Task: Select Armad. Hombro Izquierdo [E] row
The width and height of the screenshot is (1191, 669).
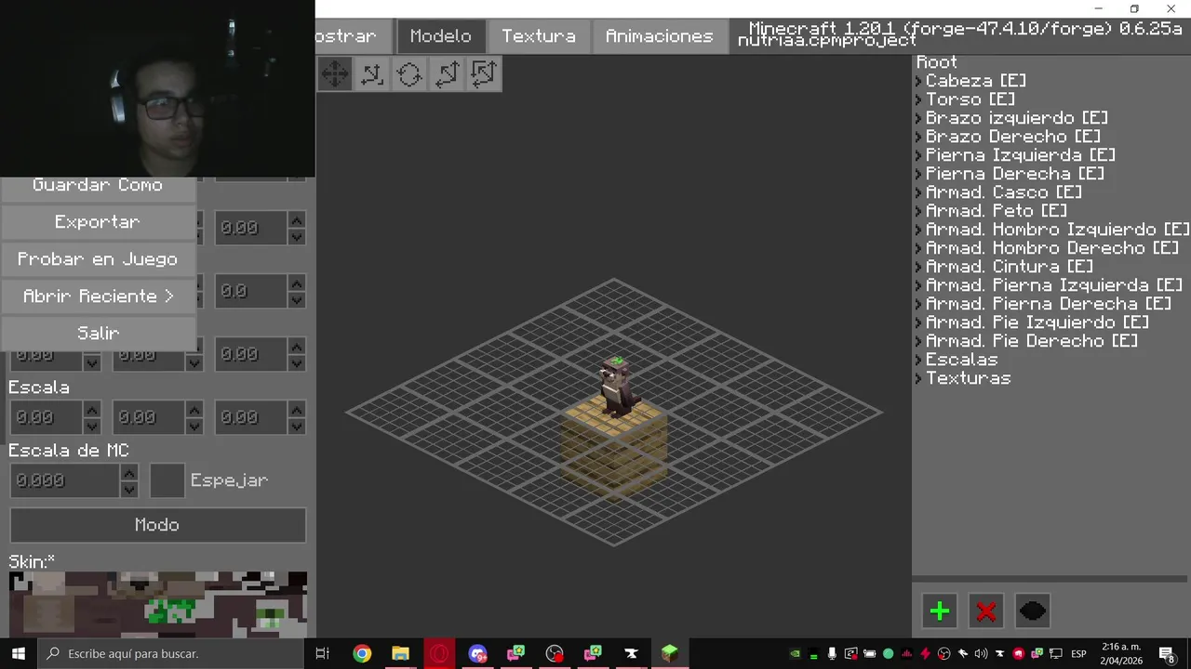Action: click(1057, 230)
